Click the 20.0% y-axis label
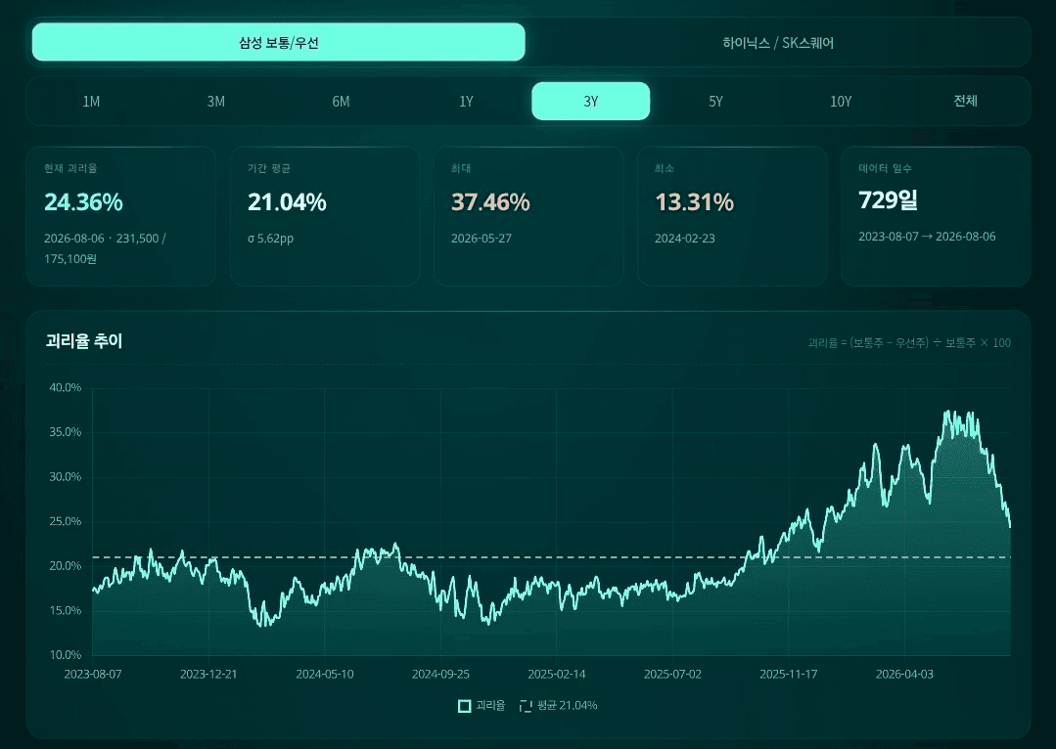1056x749 pixels. [x=66, y=566]
